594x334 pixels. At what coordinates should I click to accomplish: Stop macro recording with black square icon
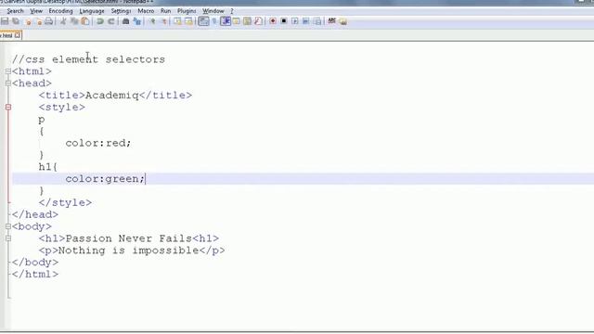(284, 21)
